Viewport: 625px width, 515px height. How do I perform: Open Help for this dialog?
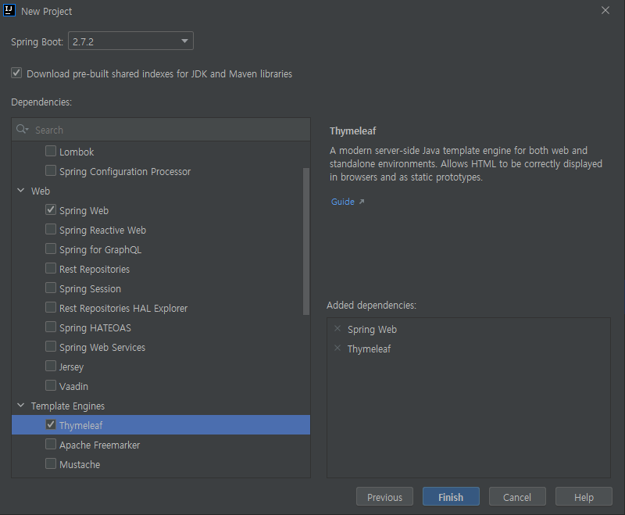(x=584, y=497)
